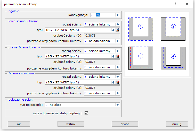Expand położenie względem konturu for prawa ściana
195x131 pixels.
coord(118,67)
